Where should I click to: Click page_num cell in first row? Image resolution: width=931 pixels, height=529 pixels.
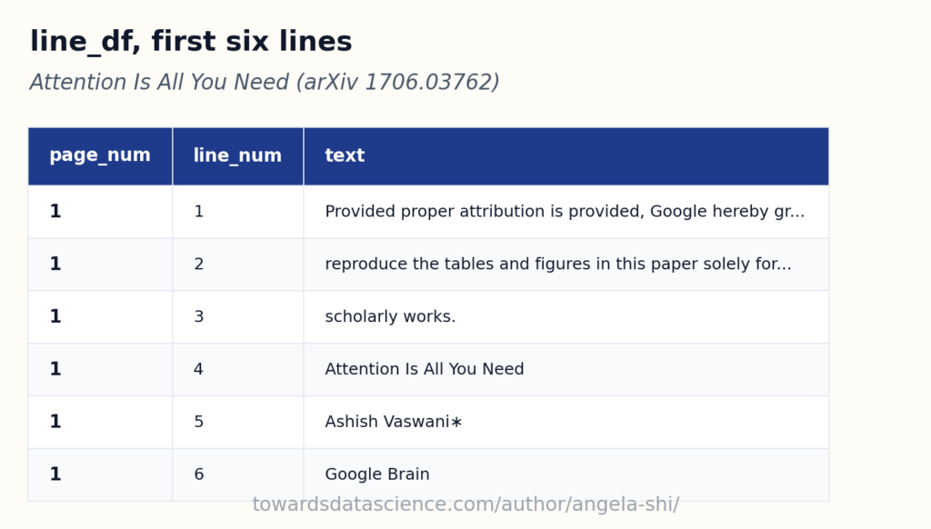100,212
